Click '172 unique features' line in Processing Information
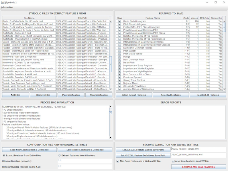Screen dimensions: 228x171 point(13,110)
